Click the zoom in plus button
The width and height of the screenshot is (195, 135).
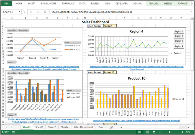click(182, 132)
